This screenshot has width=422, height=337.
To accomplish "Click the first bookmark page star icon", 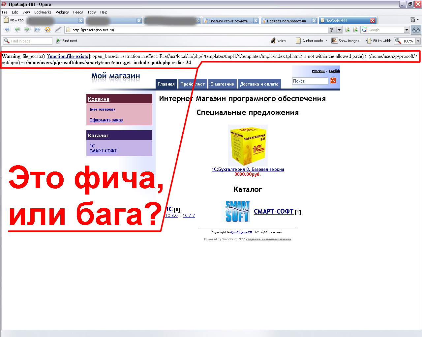I will tap(347, 30).
